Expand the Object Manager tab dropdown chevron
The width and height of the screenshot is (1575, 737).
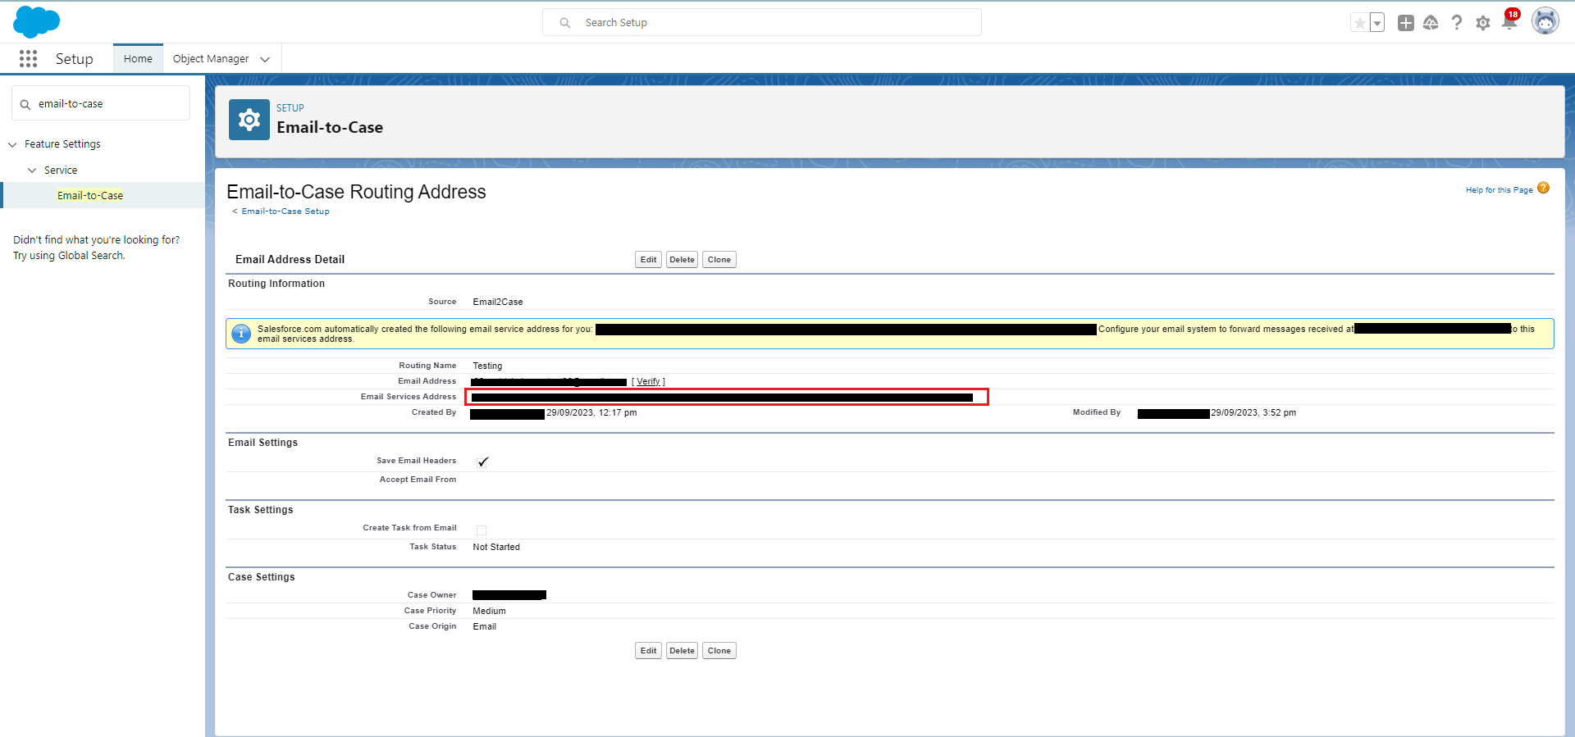click(x=265, y=59)
